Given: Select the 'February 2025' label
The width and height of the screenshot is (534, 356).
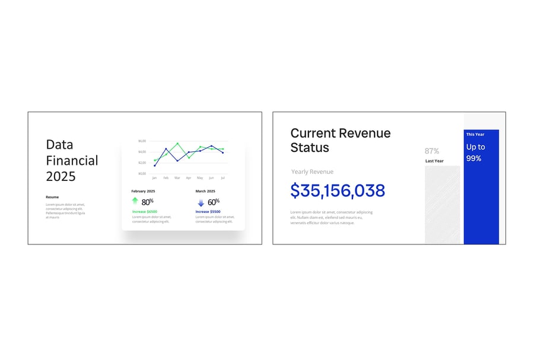Looking at the screenshot, I should (x=143, y=191).
